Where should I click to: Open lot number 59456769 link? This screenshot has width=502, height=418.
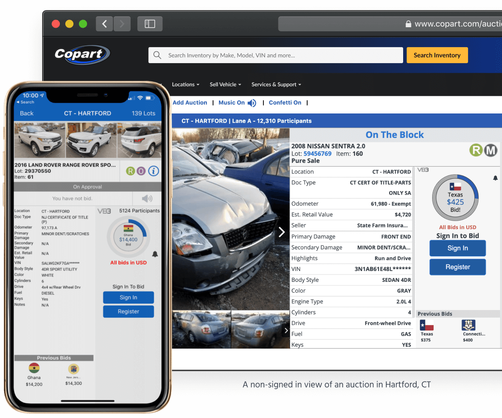pos(317,153)
